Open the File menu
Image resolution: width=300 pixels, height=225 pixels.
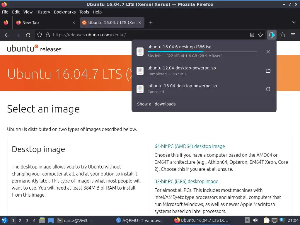(5, 12)
